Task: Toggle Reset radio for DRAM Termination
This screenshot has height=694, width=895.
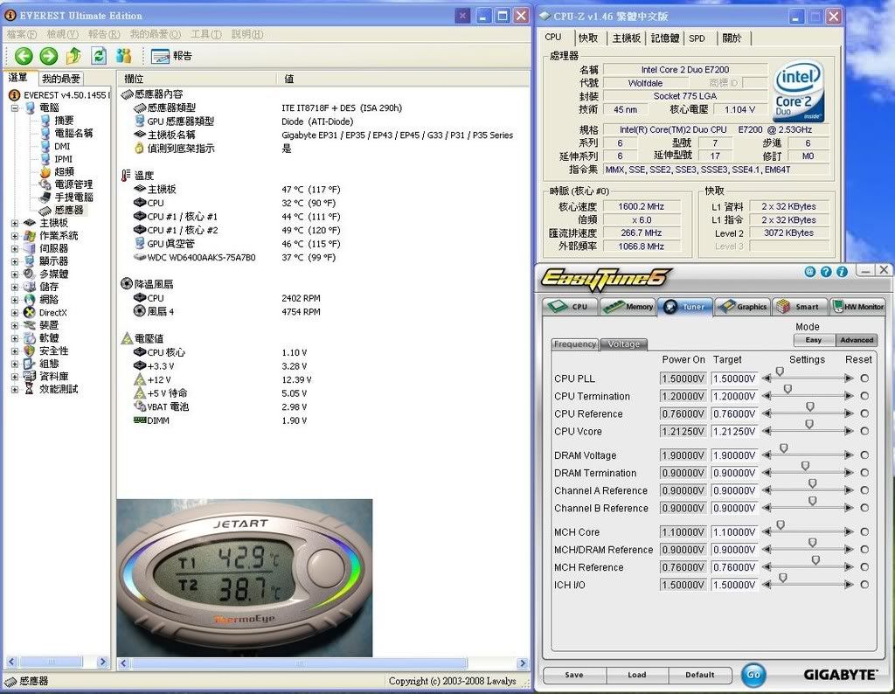Action: [x=864, y=473]
